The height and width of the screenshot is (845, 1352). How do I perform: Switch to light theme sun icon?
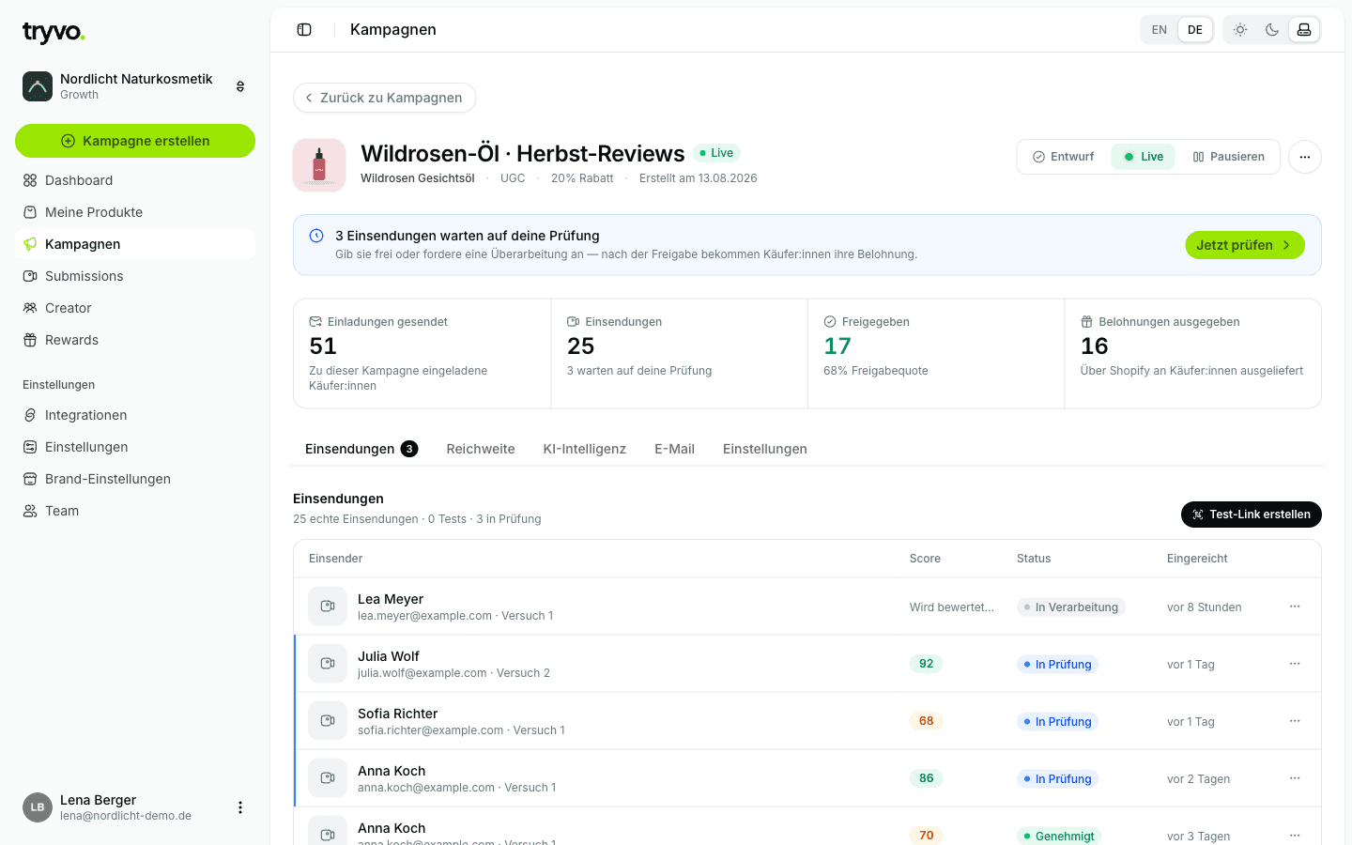(x=1240, y=30)
